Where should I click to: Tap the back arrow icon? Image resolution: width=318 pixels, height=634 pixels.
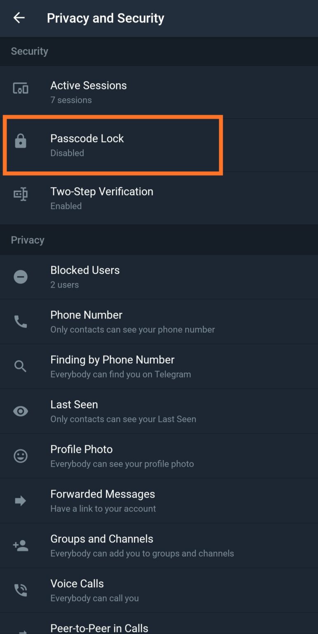pyautogui.click(x=19, y=18)
